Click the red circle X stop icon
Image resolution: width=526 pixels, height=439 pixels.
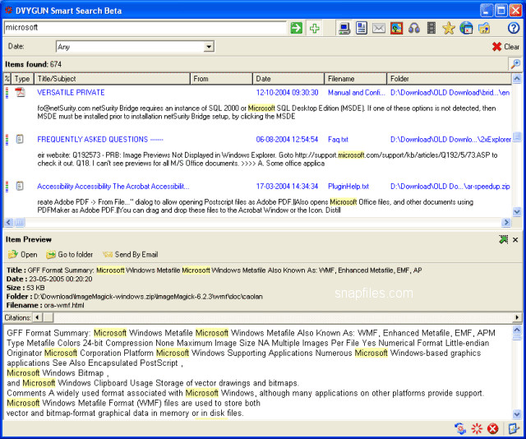493,428
